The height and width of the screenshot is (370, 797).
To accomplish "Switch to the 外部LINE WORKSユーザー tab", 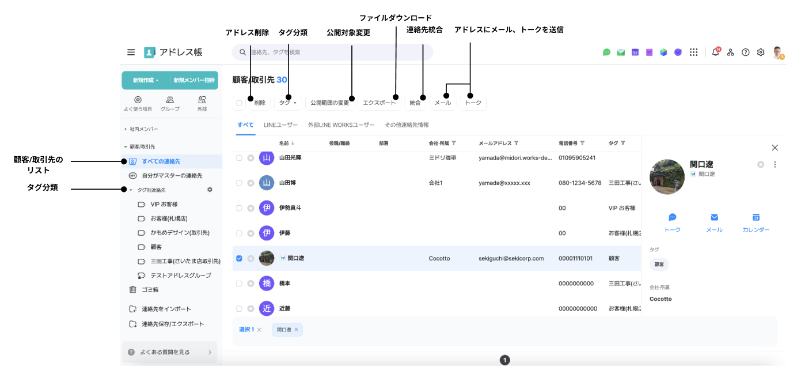I will pyautogui.click(x=341, y=125).
